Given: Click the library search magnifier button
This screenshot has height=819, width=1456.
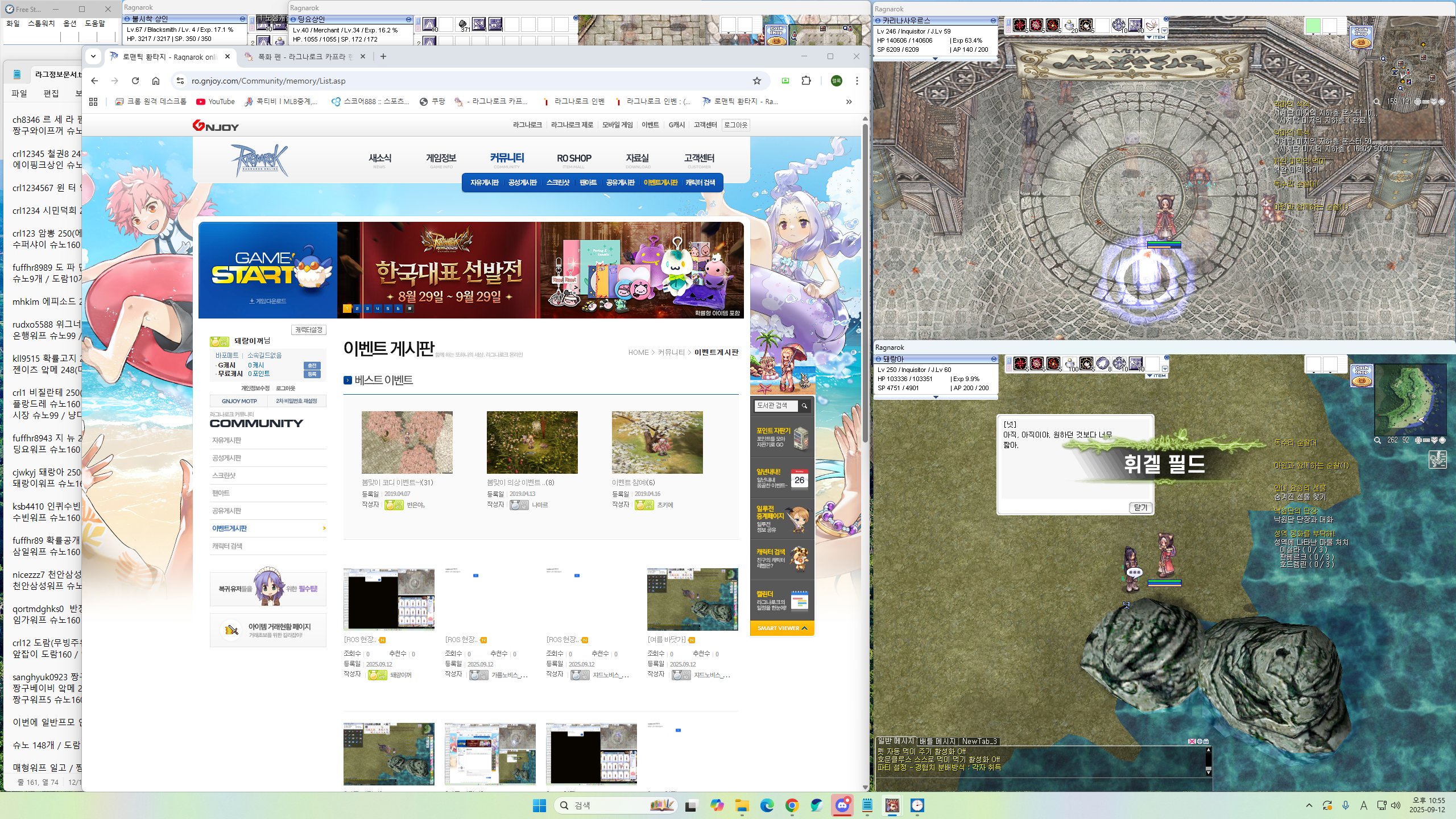Looking at the screenshot, I should click(x=804, y=406).
